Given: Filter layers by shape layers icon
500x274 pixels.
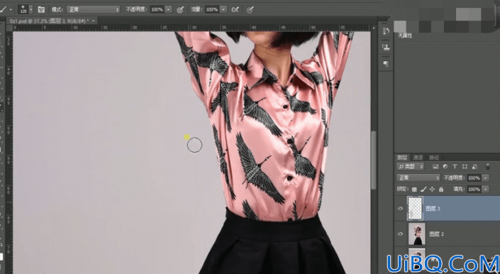Looking at the screenshot, I should click(x=465, y=167).
